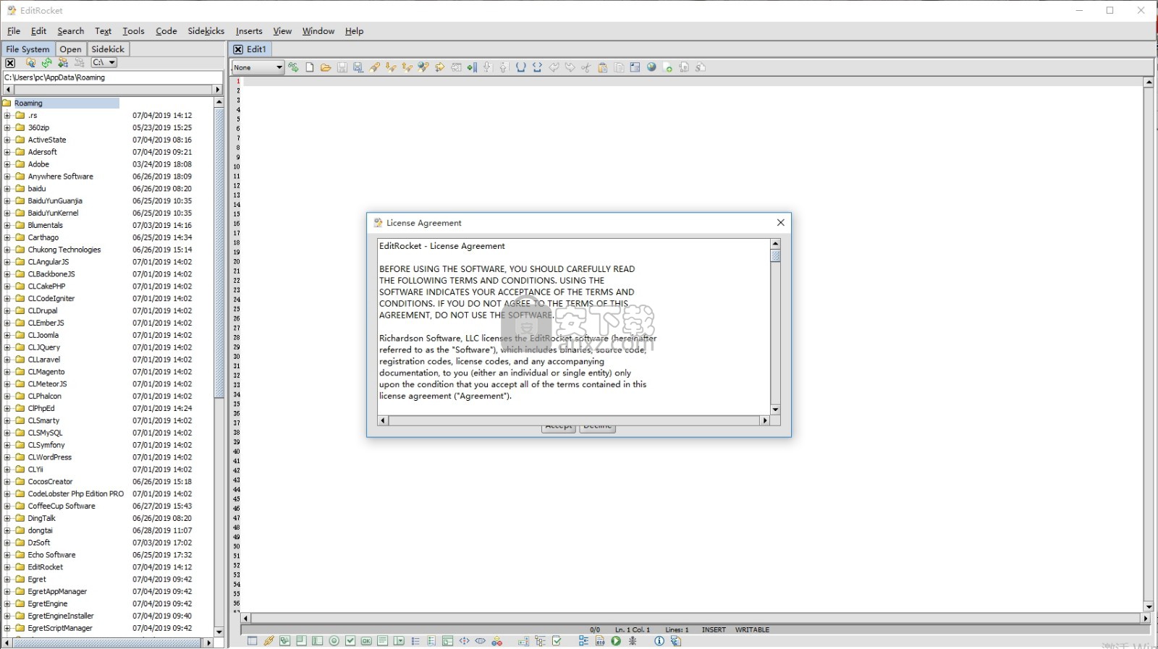
Task: Click the license text vertical scrollbar down arrow
Action: tap(775, 410)
